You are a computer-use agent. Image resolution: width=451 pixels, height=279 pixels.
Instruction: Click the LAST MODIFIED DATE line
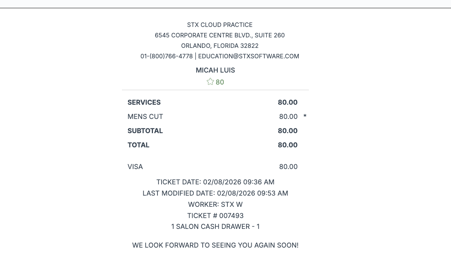(215, 193)
